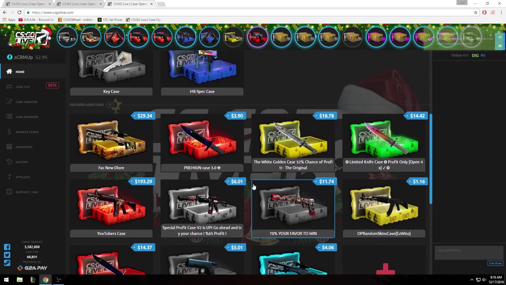Open the OBS taskbar icon

[x=59, y=279]
